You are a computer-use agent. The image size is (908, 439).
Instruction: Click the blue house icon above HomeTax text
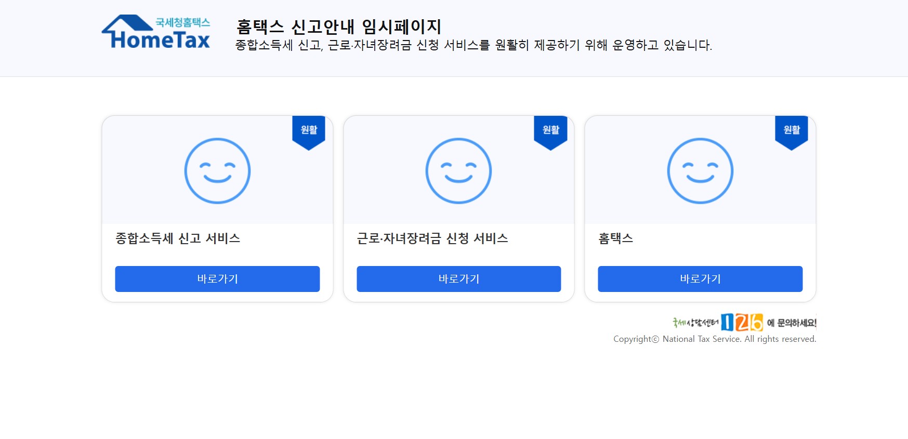point(127,23)
